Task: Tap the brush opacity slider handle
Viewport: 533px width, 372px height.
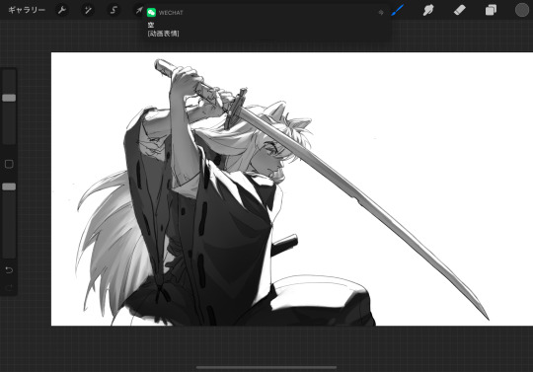Action: pyautogui.click(x=9, y=186)
